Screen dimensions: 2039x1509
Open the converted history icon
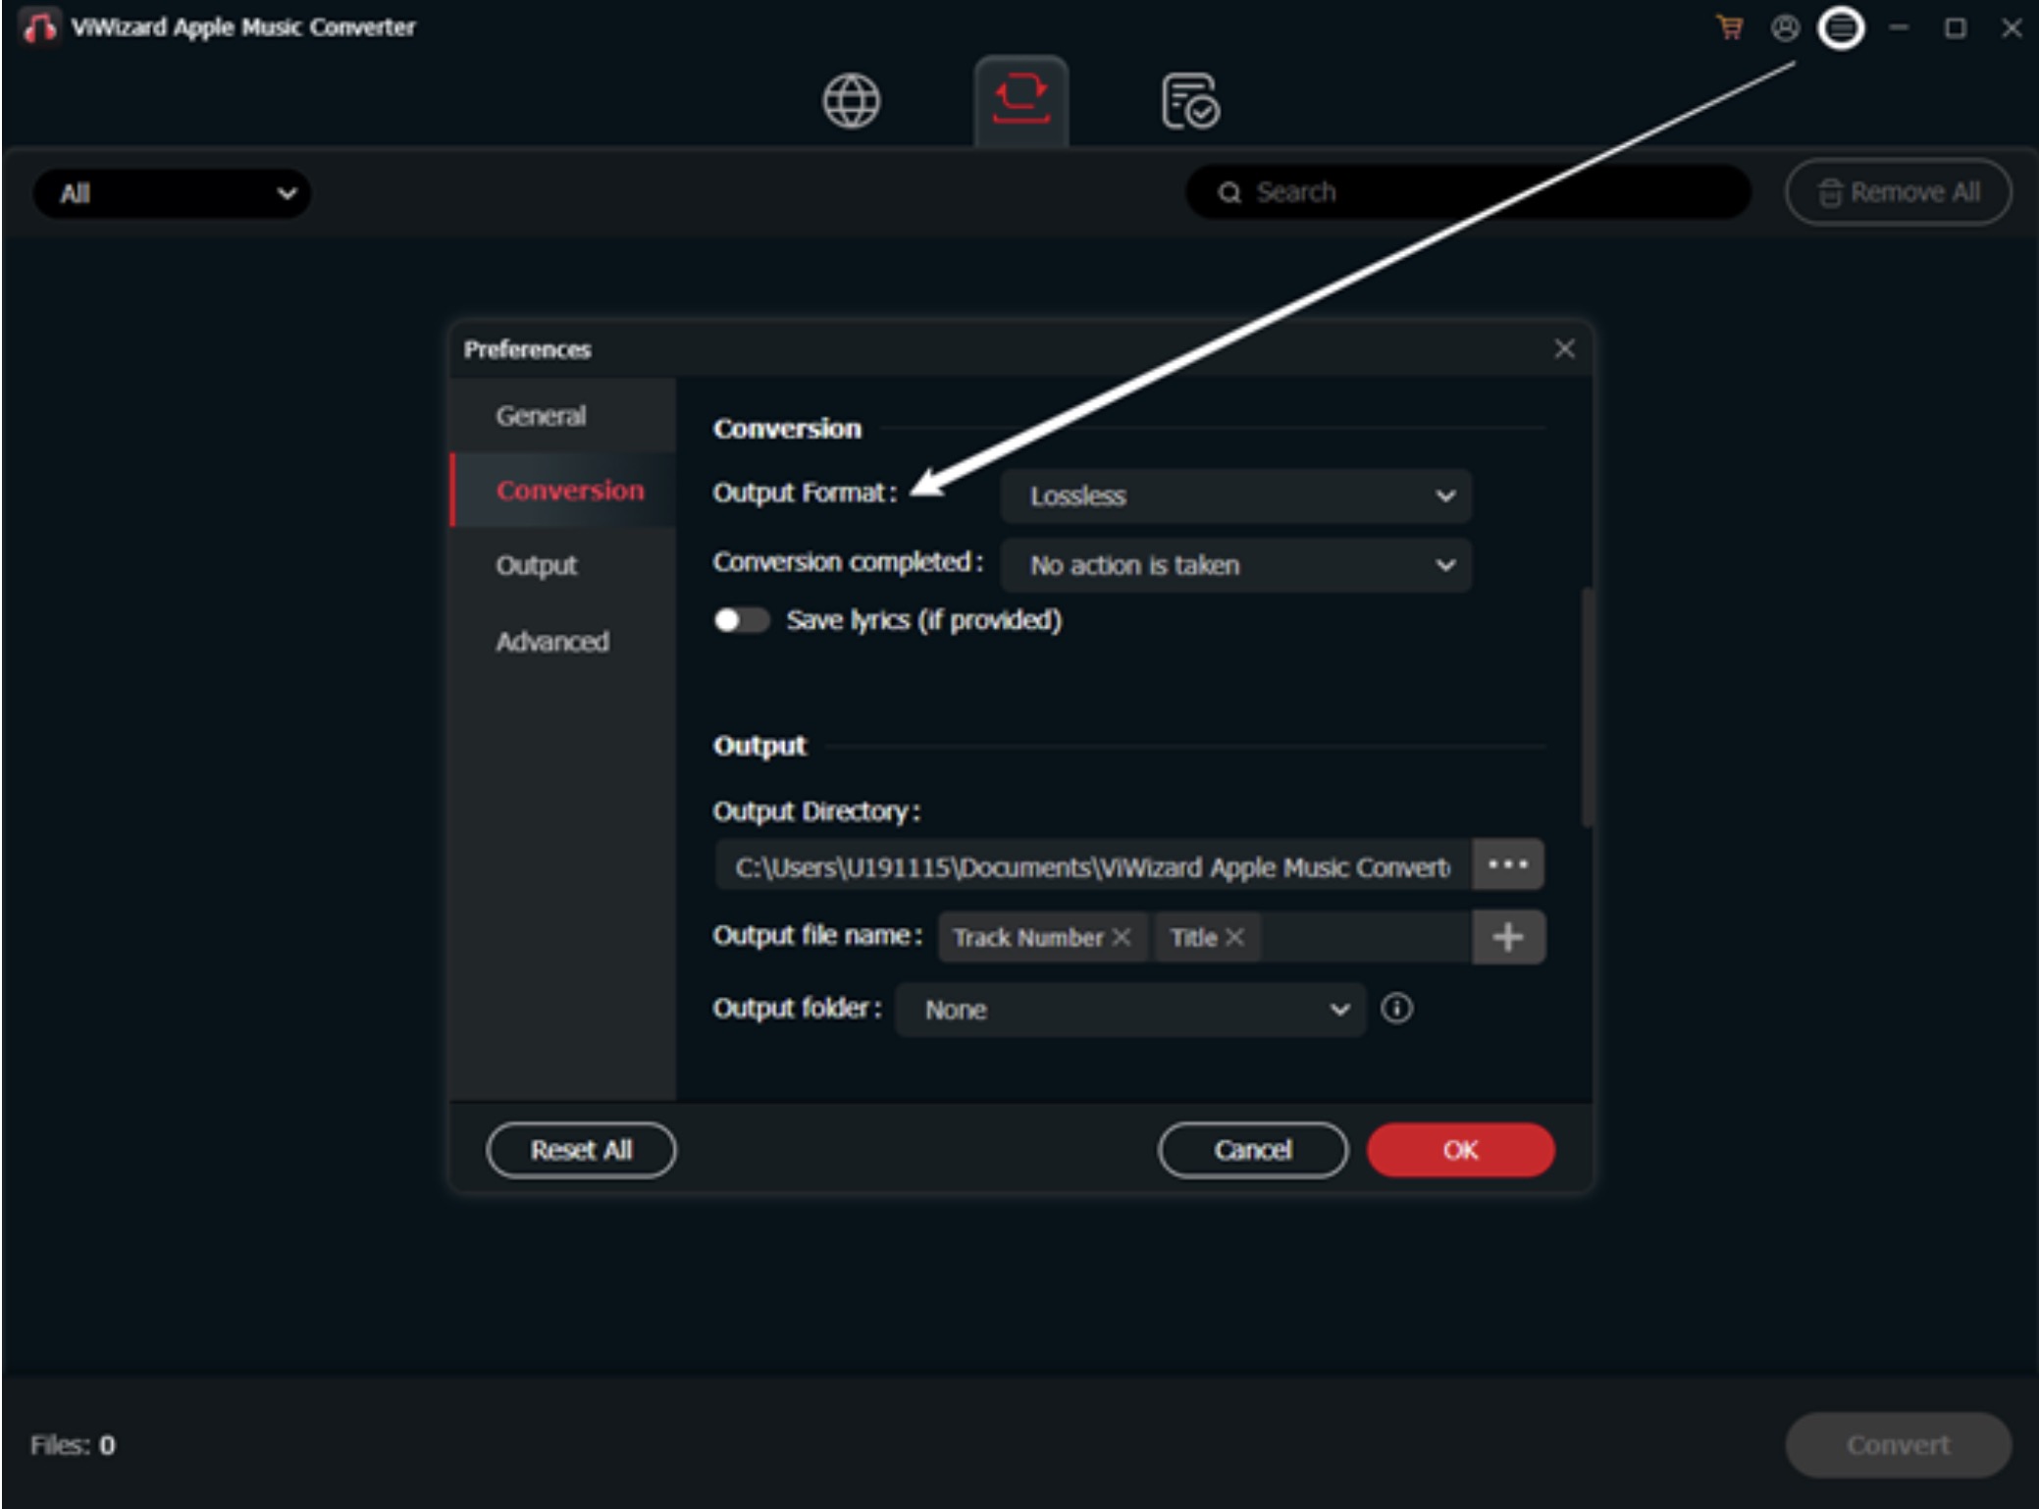point(1190,101)
